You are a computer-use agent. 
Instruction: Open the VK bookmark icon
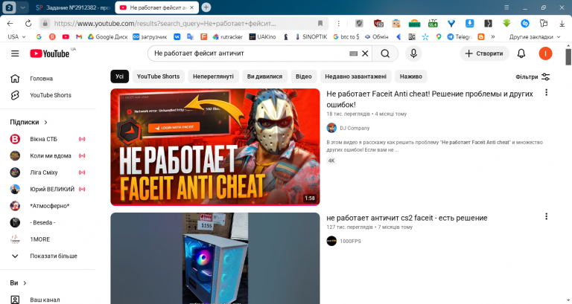(x=177, y=36)
